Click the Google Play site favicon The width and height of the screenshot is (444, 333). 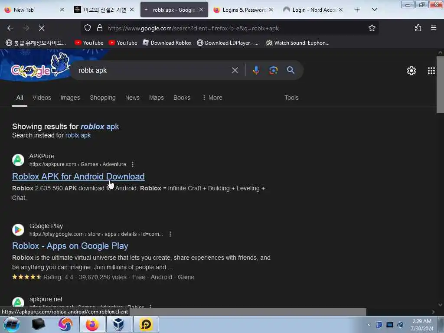click(18, 230)
